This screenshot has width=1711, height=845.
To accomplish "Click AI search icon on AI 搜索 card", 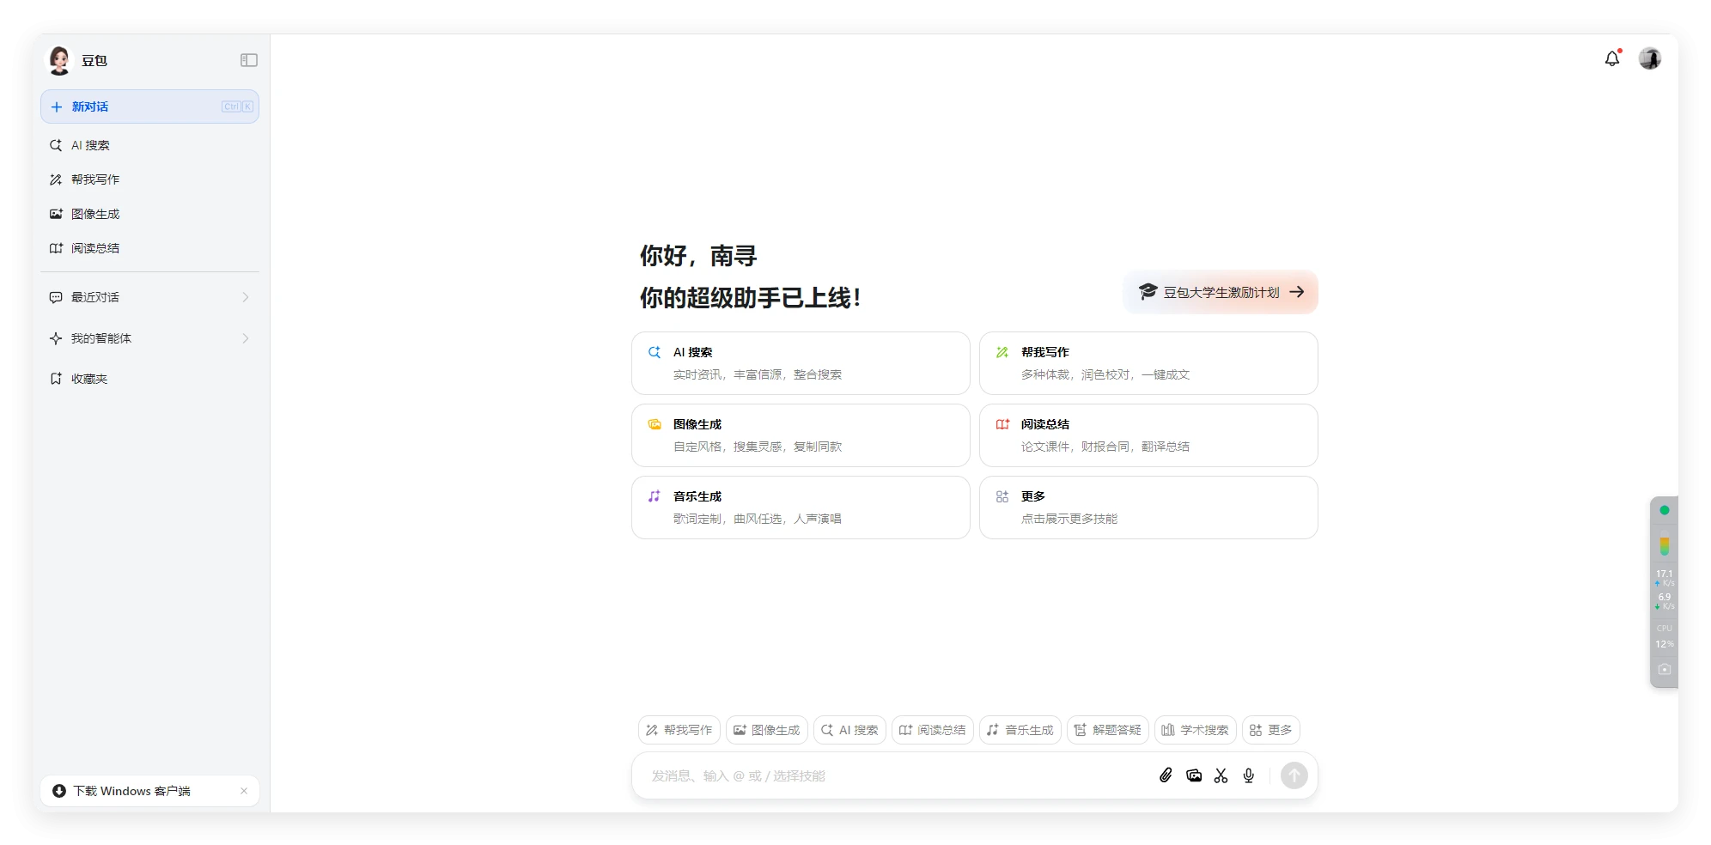I will pyautogui.click(x=655, y=352).
